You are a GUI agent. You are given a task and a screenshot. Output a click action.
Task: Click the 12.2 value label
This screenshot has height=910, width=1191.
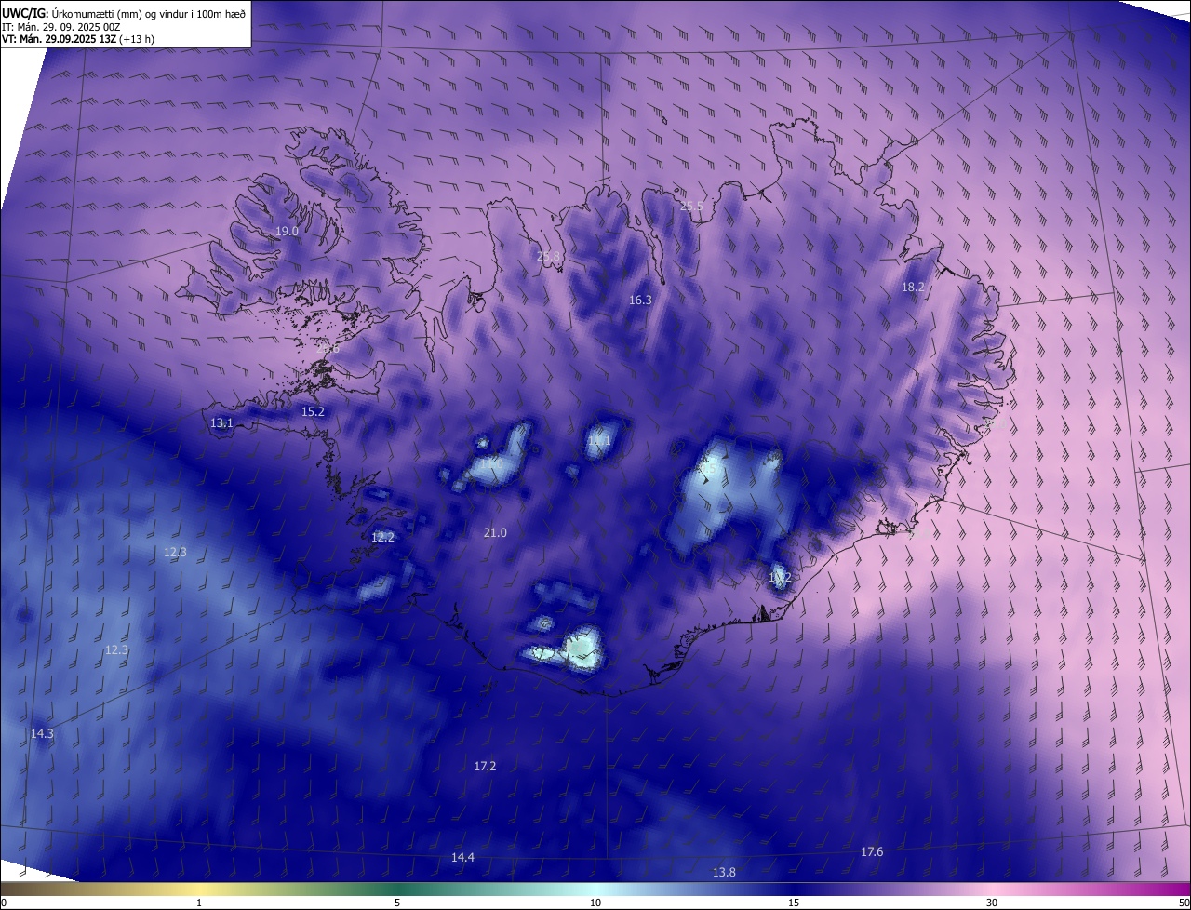(382, 538)
